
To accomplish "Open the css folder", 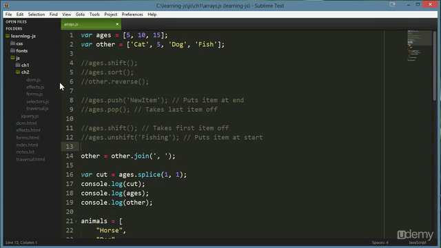I will [x=19, y=43].
